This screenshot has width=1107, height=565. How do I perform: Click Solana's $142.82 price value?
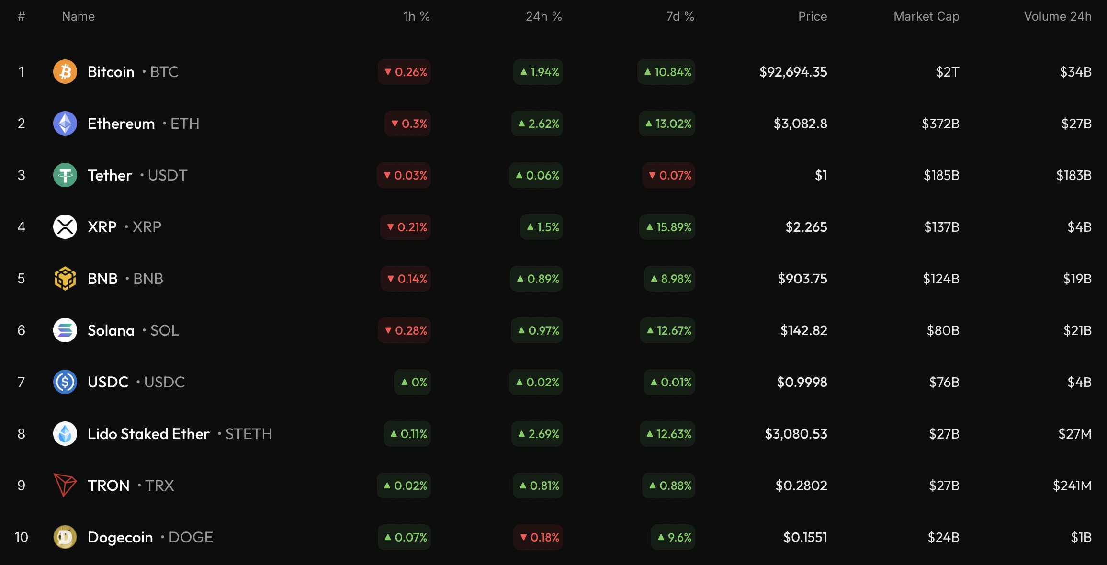(803, 330)
